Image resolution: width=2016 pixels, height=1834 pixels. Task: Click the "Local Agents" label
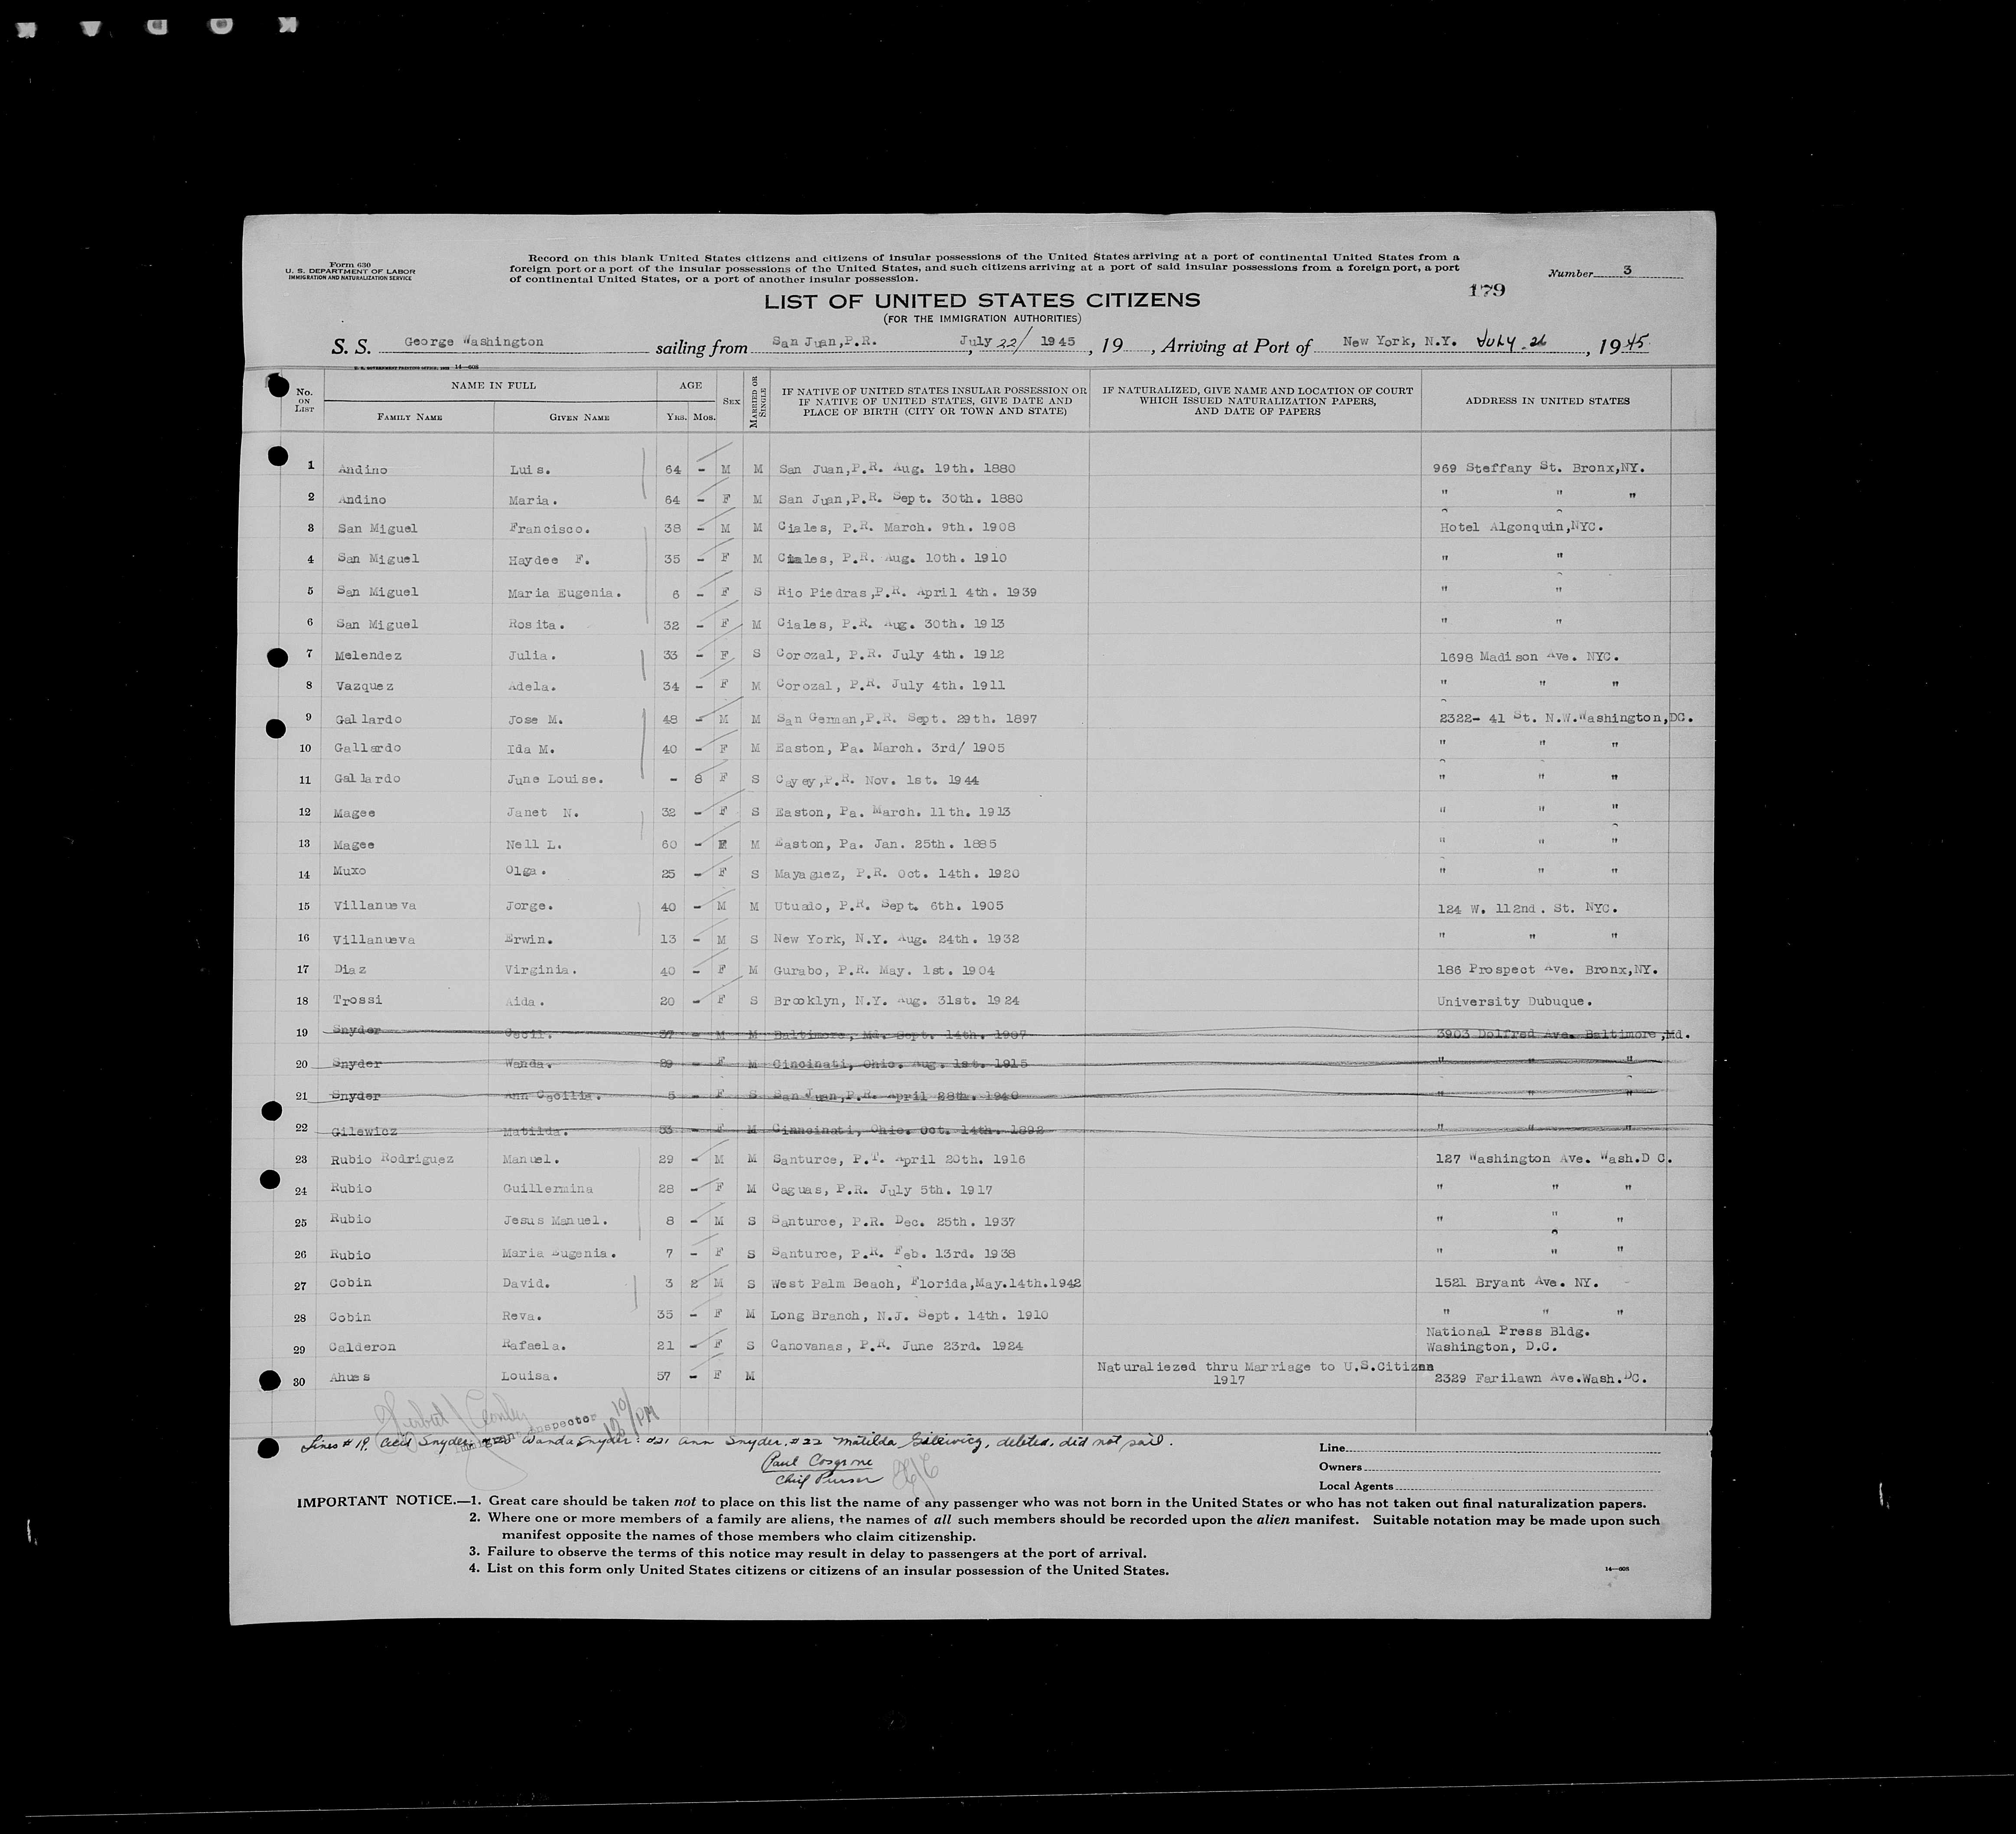coord(1356,1486)
